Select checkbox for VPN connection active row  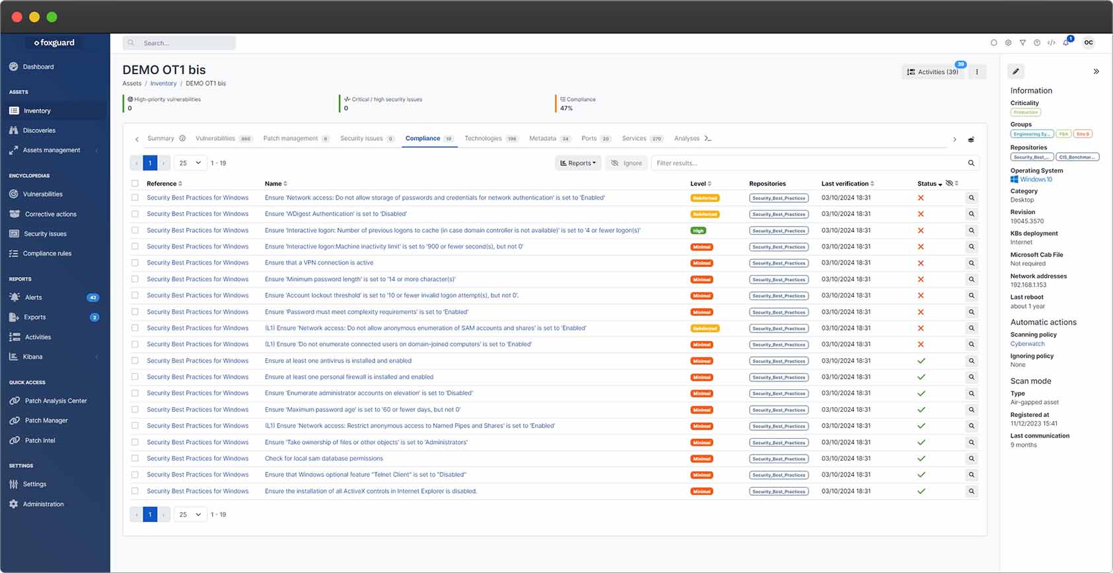click(135, 263)
